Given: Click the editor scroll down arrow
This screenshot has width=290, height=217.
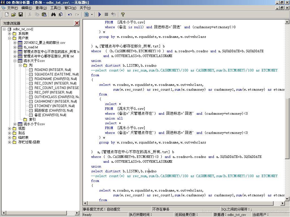Looking at the screenshot, I should [287, 199].
